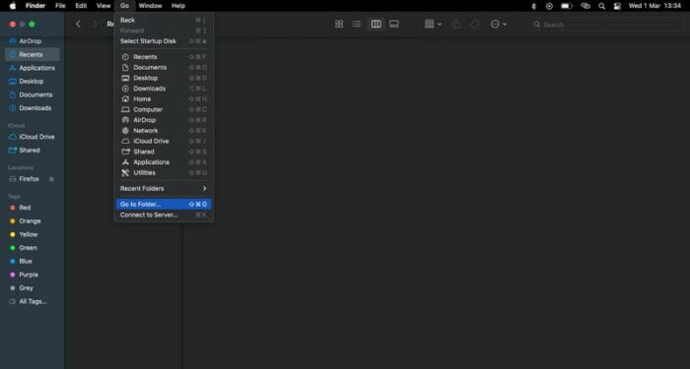Switch to icon view in toolbar

(x=339, y=25)
